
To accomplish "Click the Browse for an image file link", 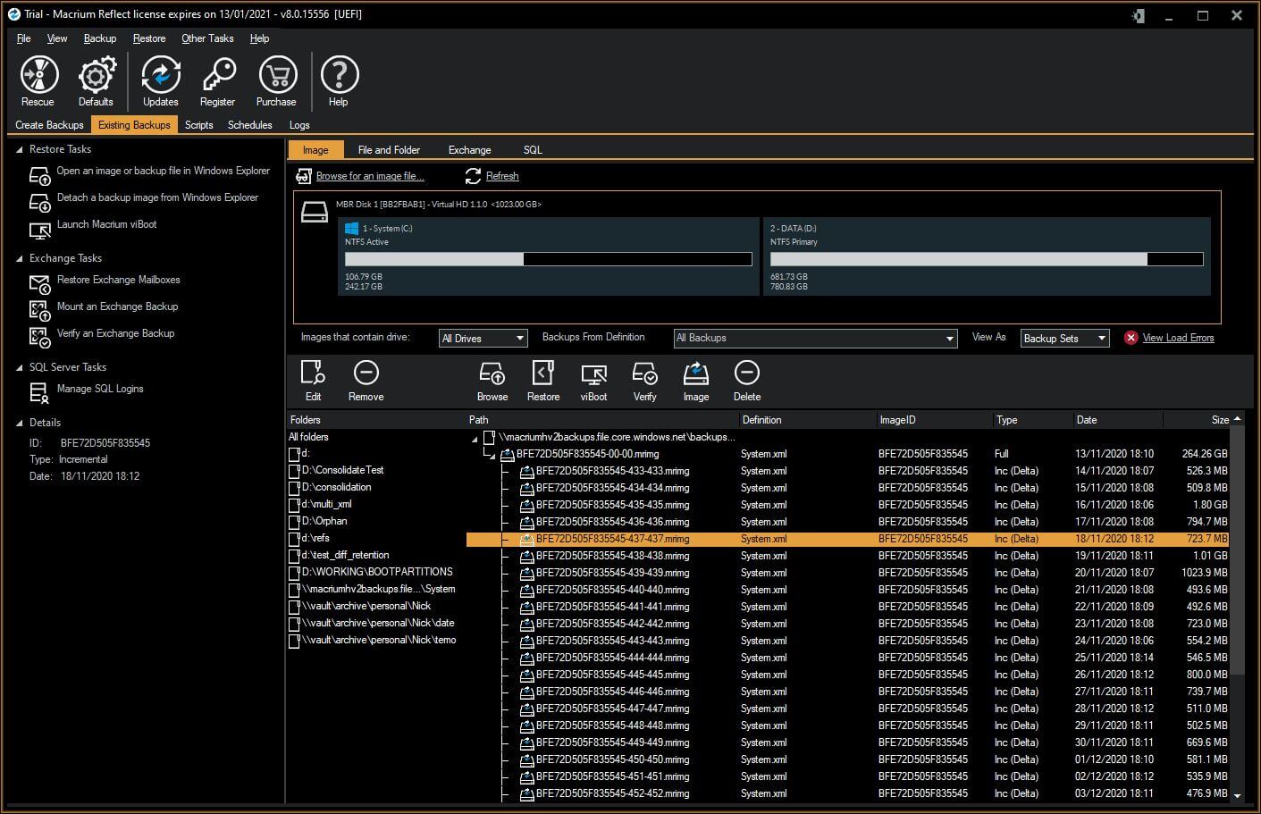I will [369, 176].
